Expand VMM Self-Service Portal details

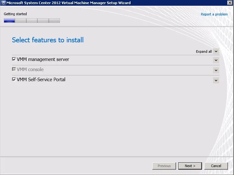pos(216,81)
